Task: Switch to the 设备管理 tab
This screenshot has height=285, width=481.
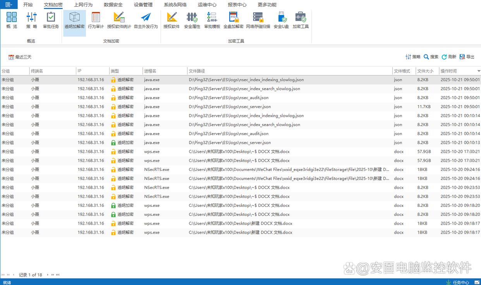Action: click(x=143, y=5)
